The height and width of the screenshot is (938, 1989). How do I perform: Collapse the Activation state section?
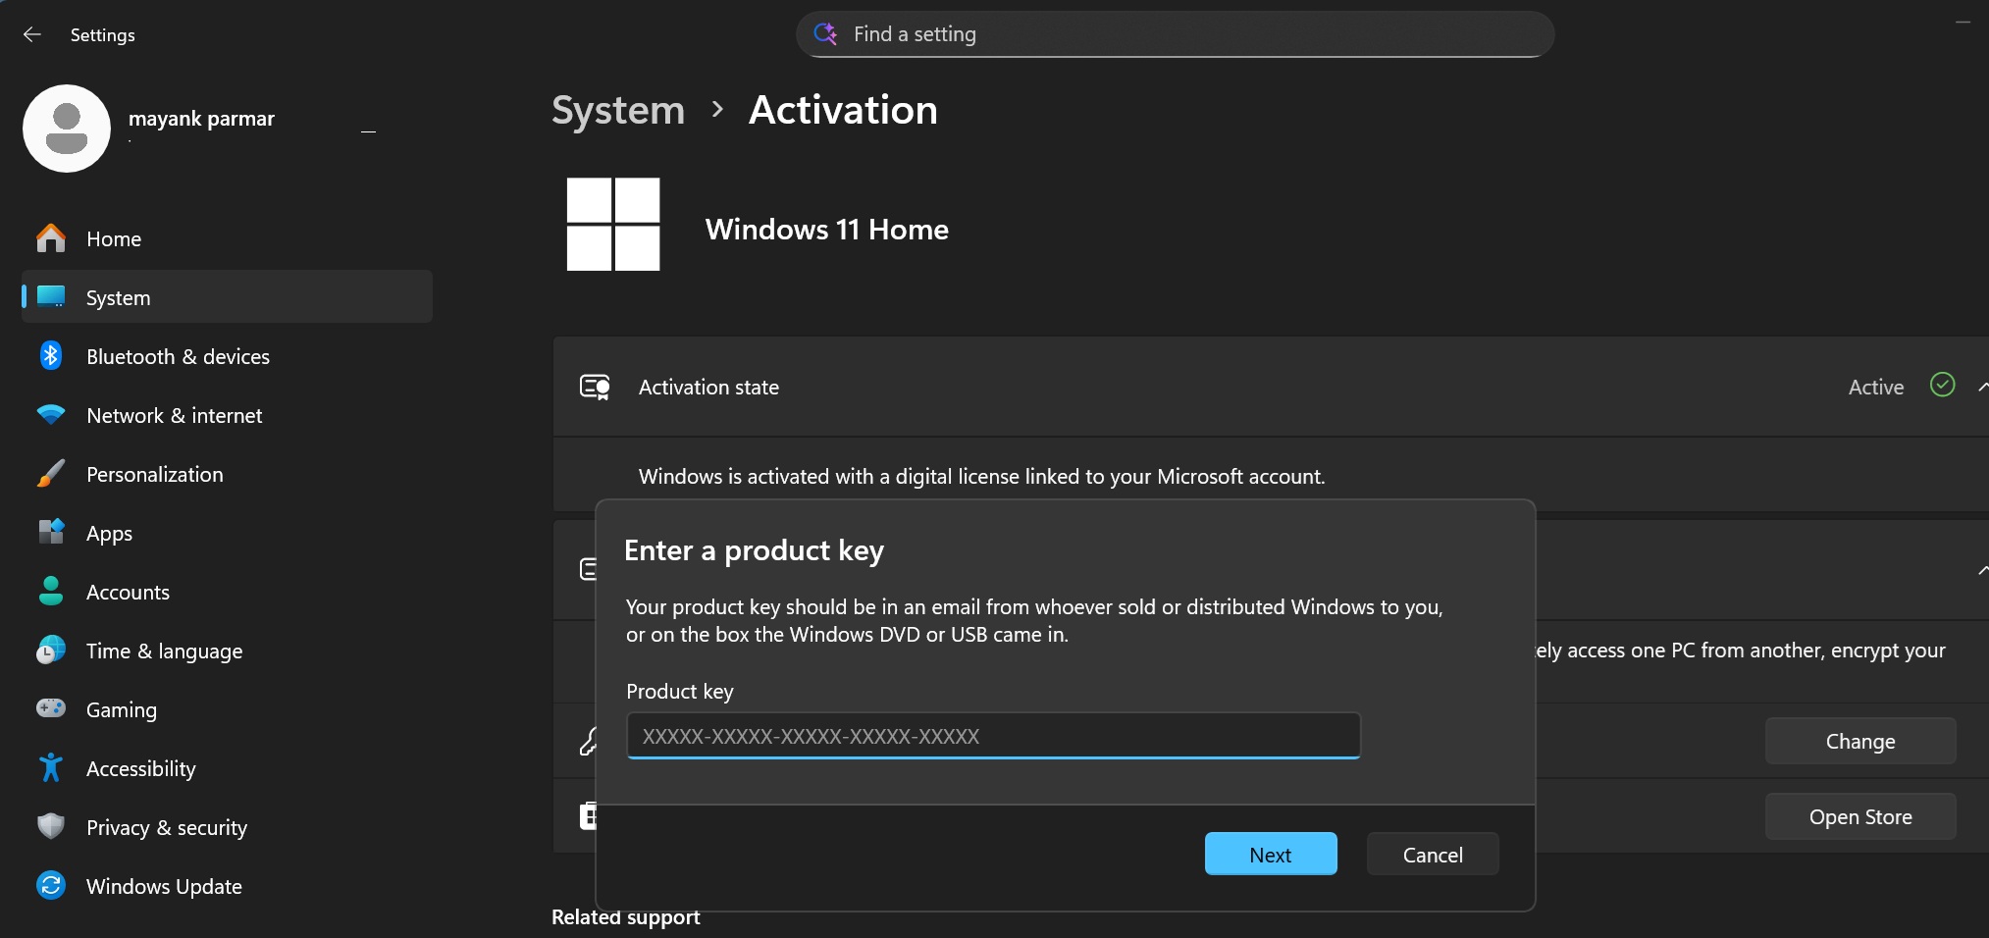[x=1982, y=387]
